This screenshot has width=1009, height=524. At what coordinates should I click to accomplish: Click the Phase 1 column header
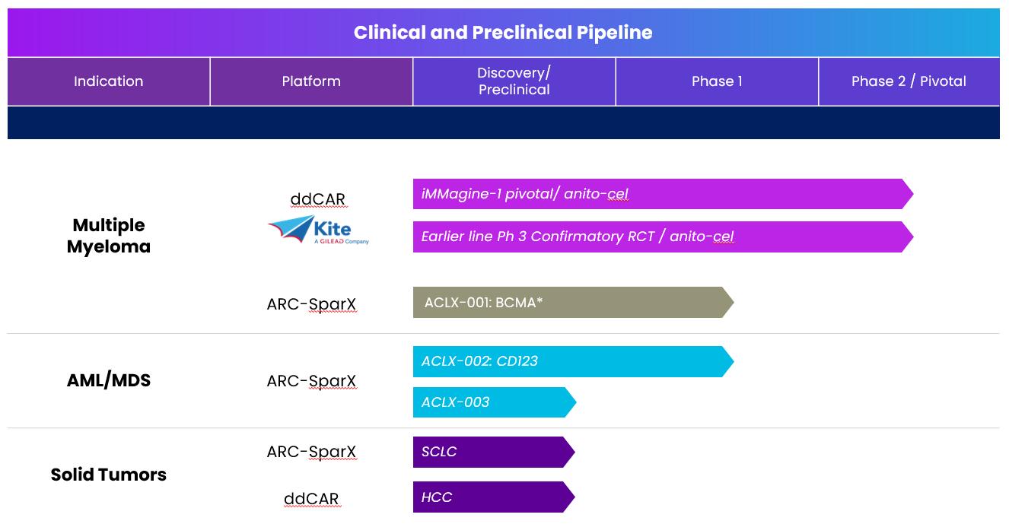click(x=716, y=81)
